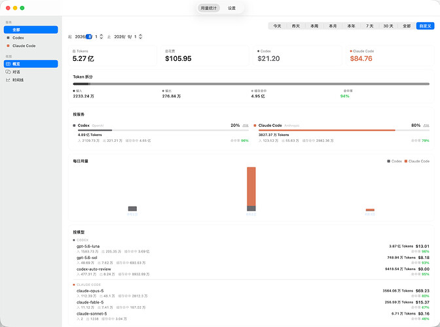Open the 概览 overview grid icon in sidebar
The image size is (440, 327).
pyautogui.click(x=8, y=64)
